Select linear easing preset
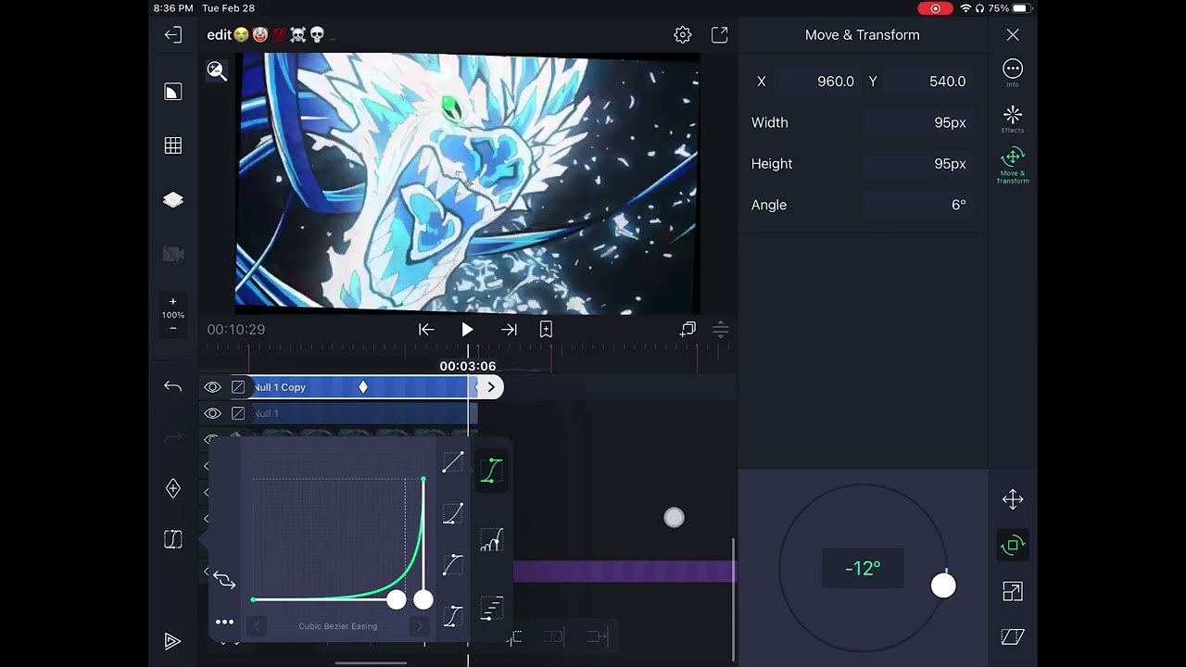The height and width of the screenshot is (667, 1186). tap(452, 462)
